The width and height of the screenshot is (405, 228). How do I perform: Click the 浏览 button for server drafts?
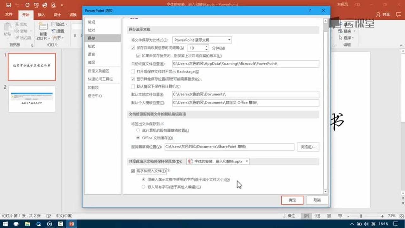(307, 147)
